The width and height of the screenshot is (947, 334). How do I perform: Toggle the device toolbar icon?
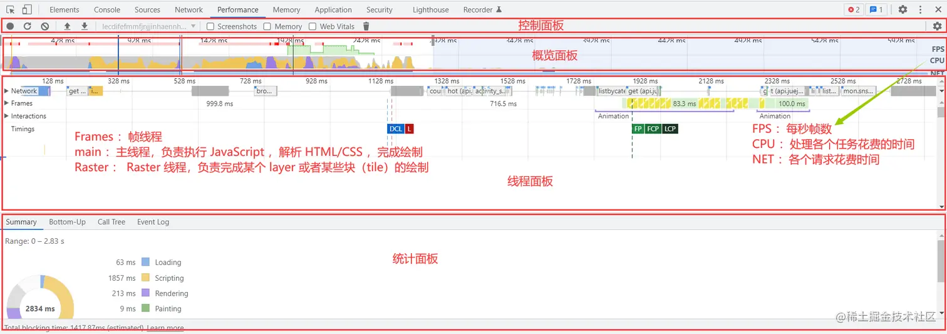point(27,9)
